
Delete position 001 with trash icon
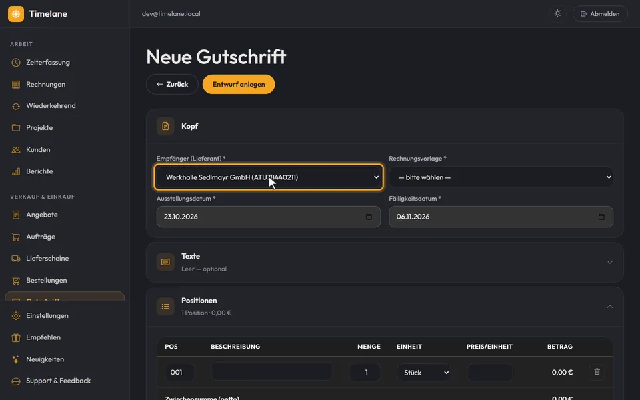pyautogui.click(x=597, y=372)
